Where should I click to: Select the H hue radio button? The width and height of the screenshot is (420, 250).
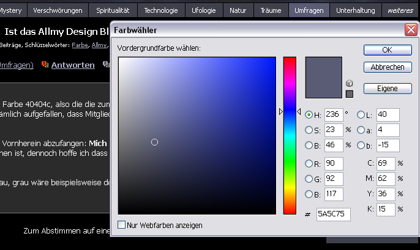309,115
